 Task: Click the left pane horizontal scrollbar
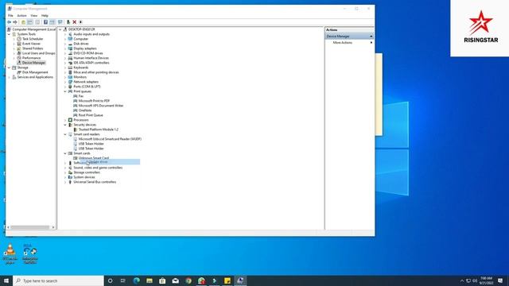click(30, 227)
